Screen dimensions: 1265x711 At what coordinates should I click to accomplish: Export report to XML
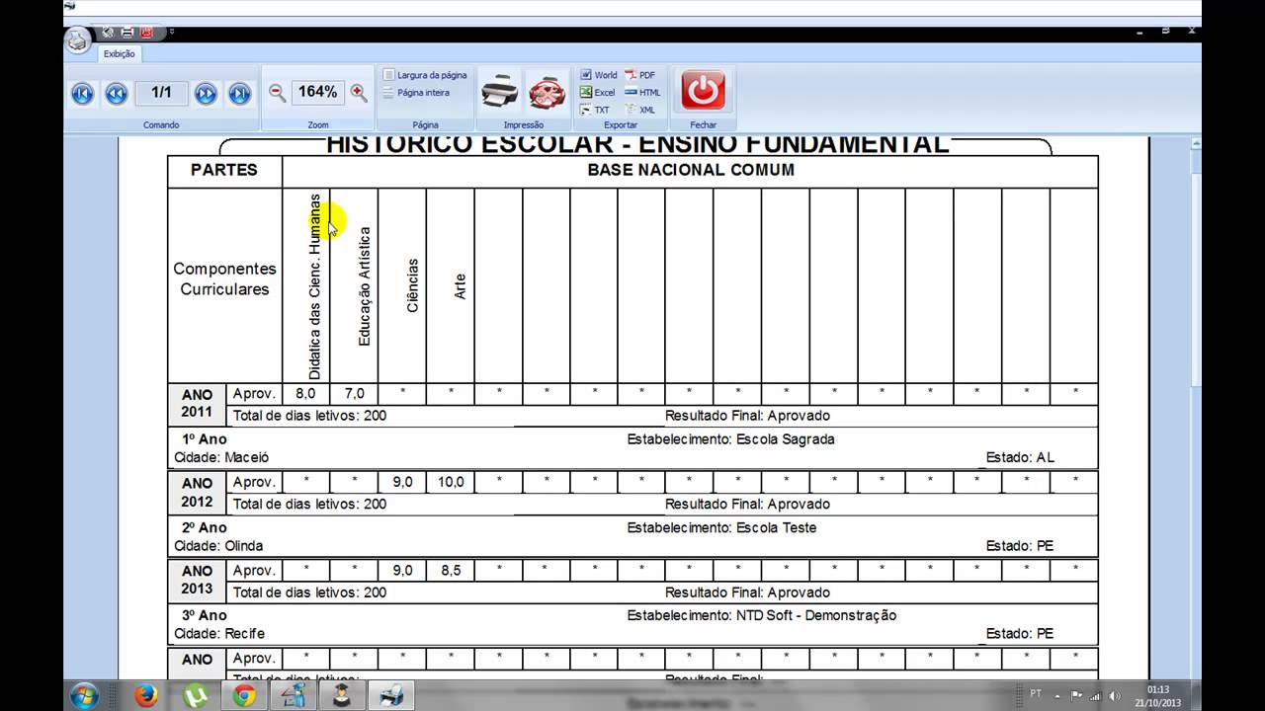[x=640, y=110]
